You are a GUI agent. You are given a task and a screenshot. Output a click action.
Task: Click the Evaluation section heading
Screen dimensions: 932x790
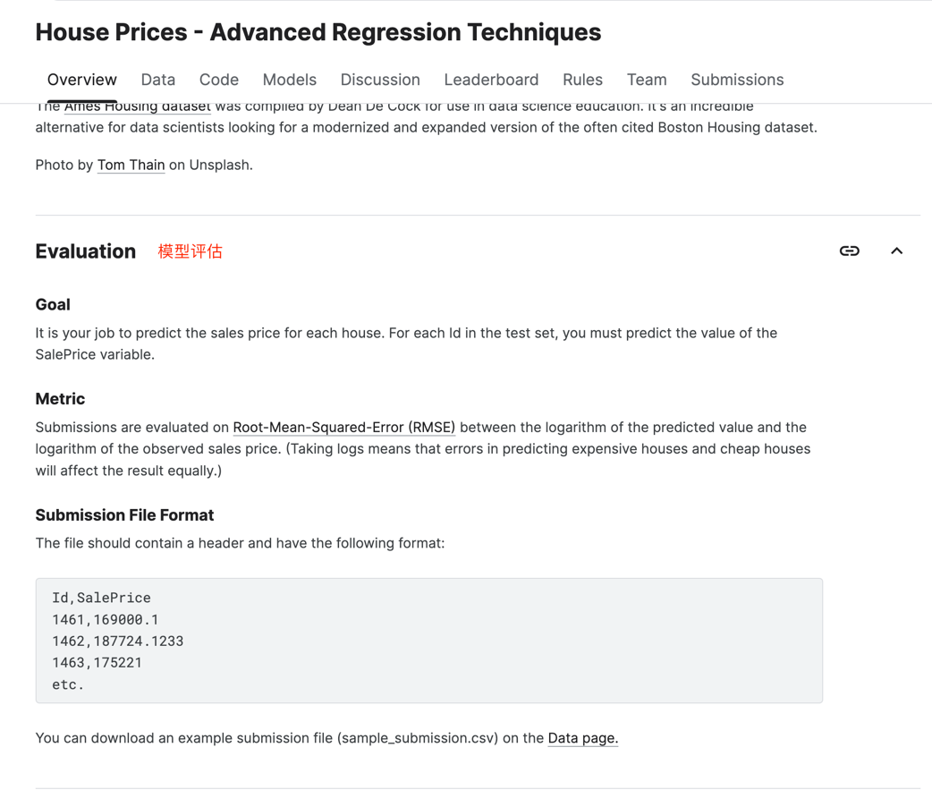pyautogui.click(x=86, y=251)
